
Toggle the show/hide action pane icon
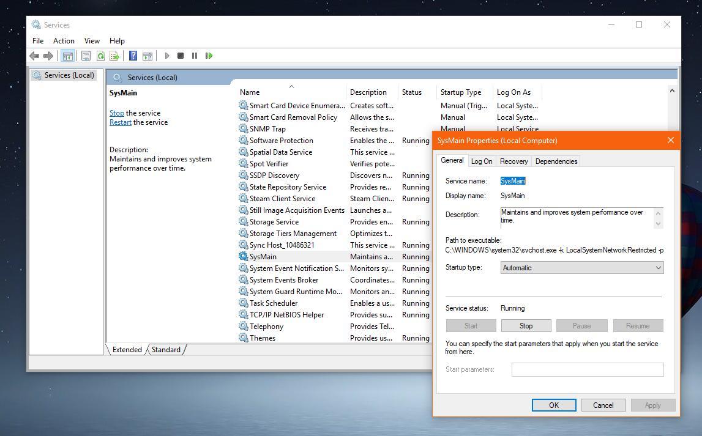pos(147,56)
